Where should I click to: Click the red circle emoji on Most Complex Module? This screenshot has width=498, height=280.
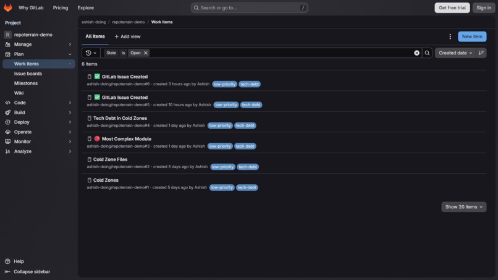tap(97, 138)
